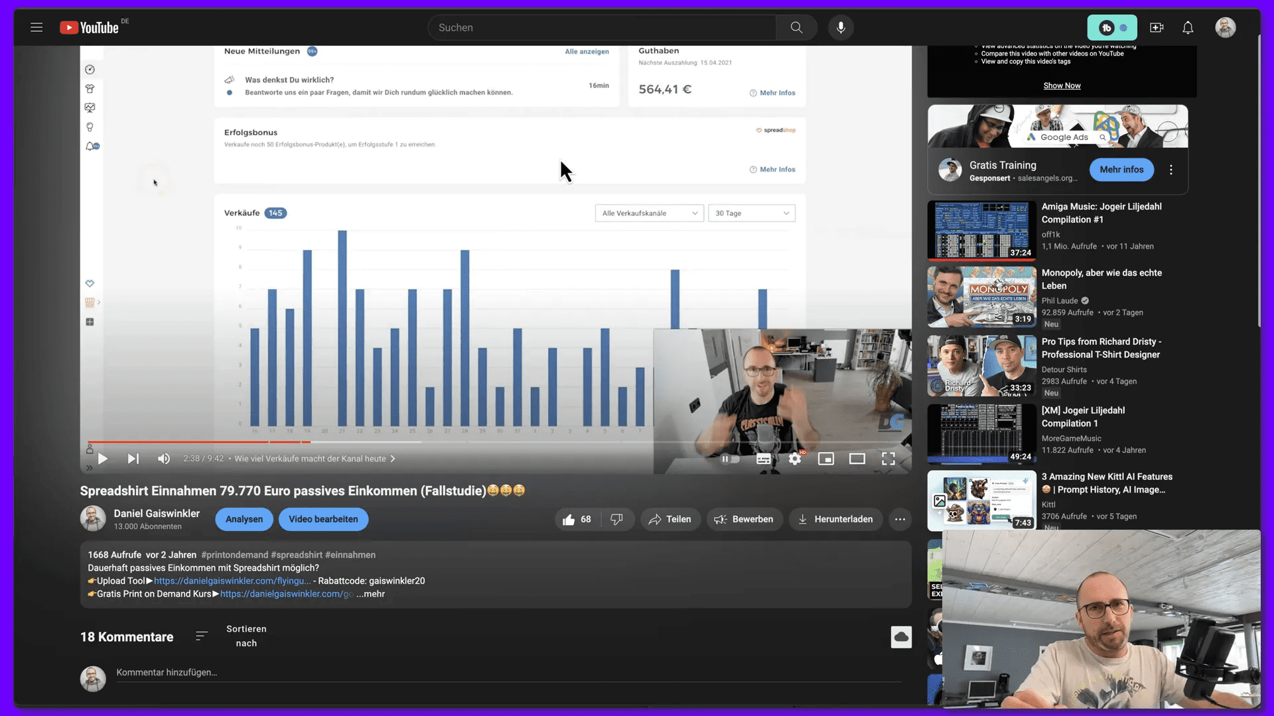
Task: Click the search magnifier button
Action: (796, 27)
